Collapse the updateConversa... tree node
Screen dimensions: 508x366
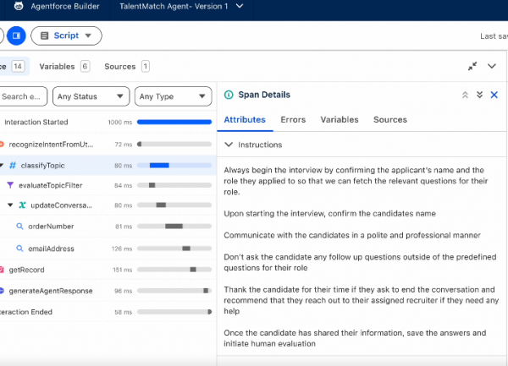[x=10, y=205]
